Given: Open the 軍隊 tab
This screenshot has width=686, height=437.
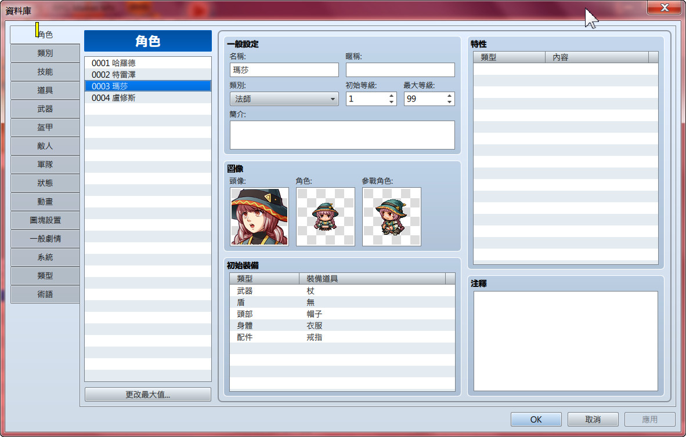Looking at the screenshot, I should point(45,165).
